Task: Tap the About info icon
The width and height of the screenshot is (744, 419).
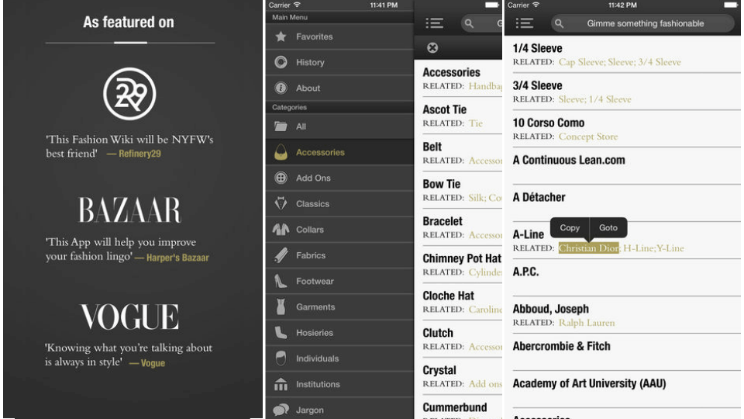Action: pos(281,88)
